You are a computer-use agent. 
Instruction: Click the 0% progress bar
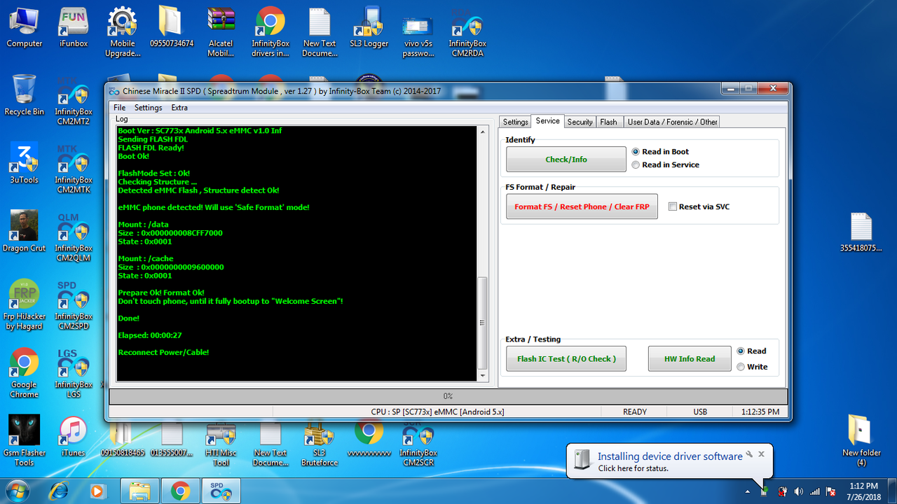[448, 396]
